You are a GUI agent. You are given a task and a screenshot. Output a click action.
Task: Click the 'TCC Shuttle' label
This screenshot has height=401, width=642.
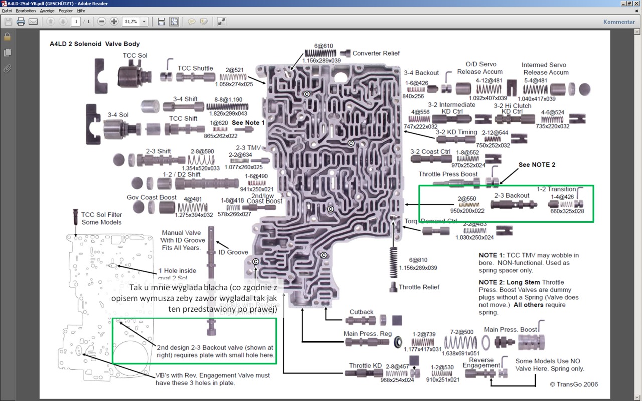click(195, 68)
